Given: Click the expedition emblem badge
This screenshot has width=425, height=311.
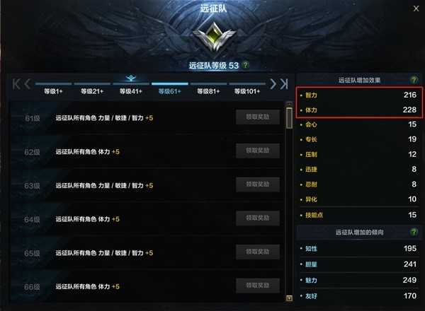Looking at the screenshot, I should [214, 36].
